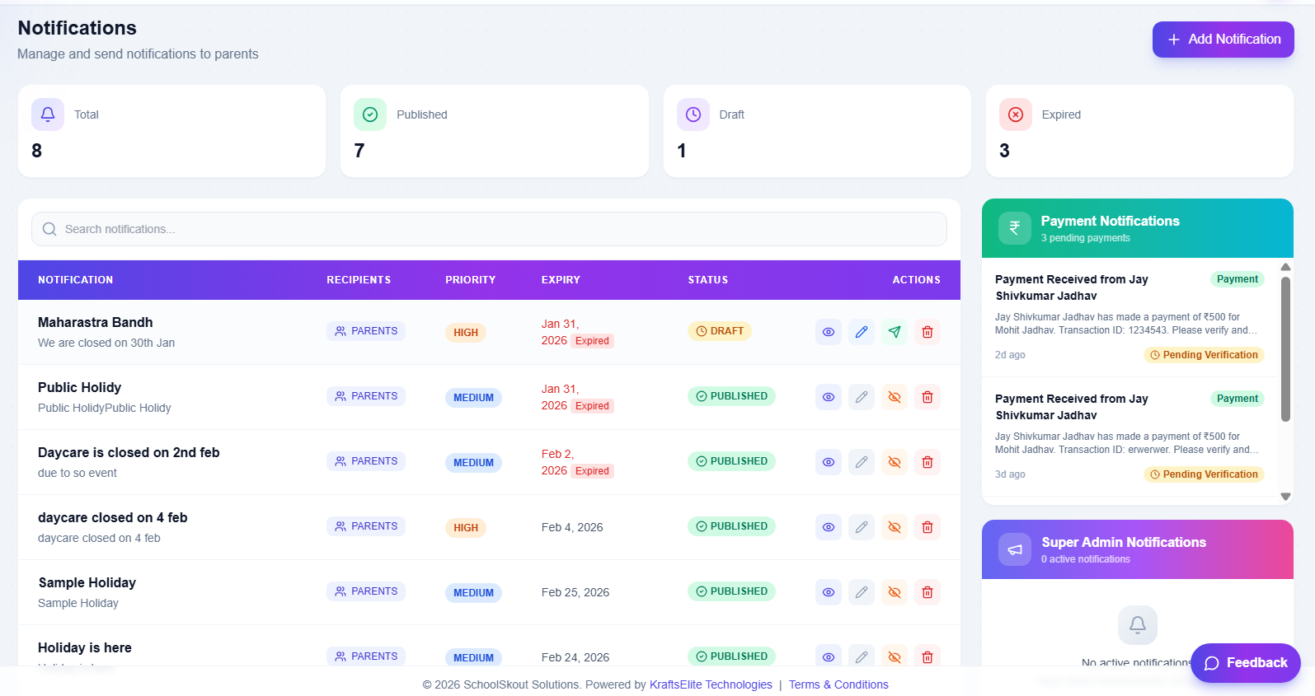View the Daycare is closed on 2nd feb notification

(x=829, y=462)
